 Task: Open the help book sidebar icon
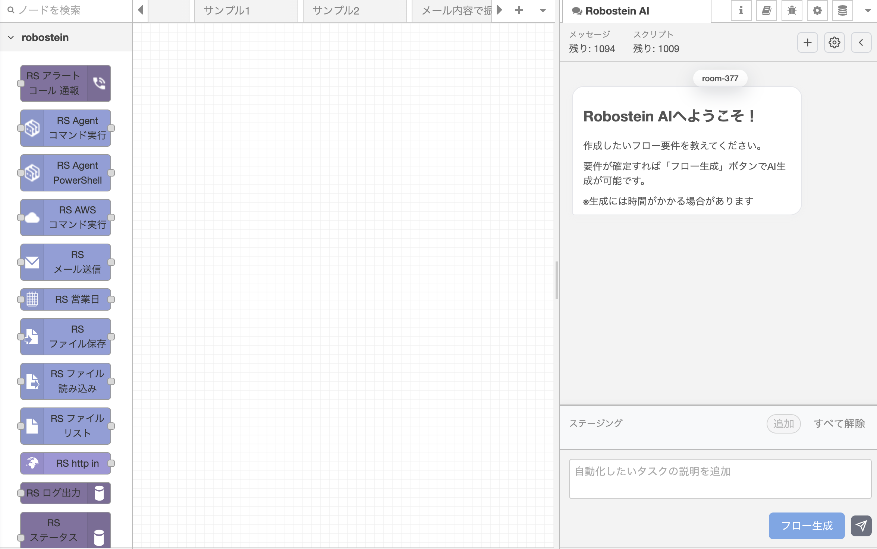click(766, 11)
